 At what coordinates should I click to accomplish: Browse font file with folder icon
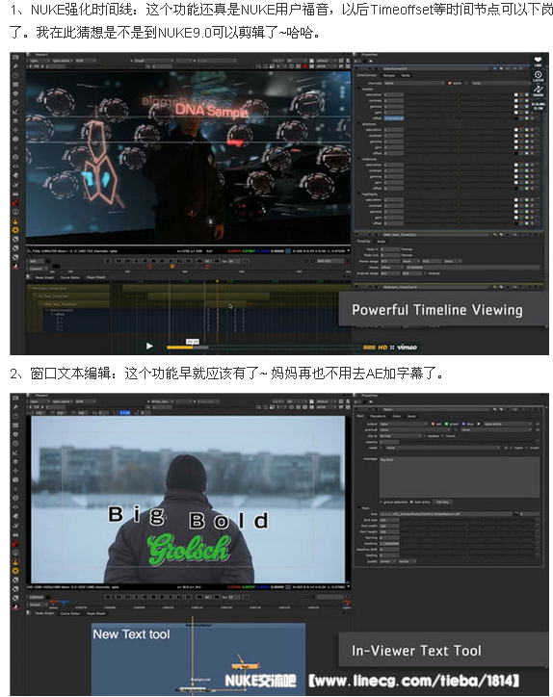(x=516, y=514)
